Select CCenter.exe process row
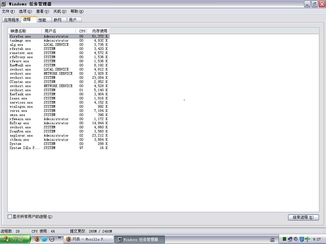 (59, 82)
